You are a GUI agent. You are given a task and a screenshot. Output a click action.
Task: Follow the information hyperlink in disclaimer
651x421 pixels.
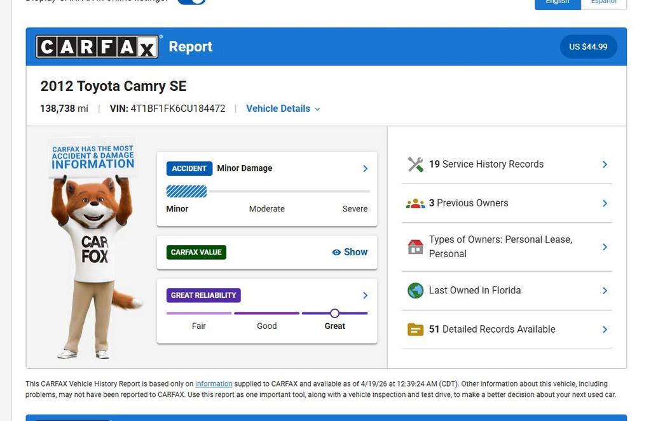[x=214, y=384]
